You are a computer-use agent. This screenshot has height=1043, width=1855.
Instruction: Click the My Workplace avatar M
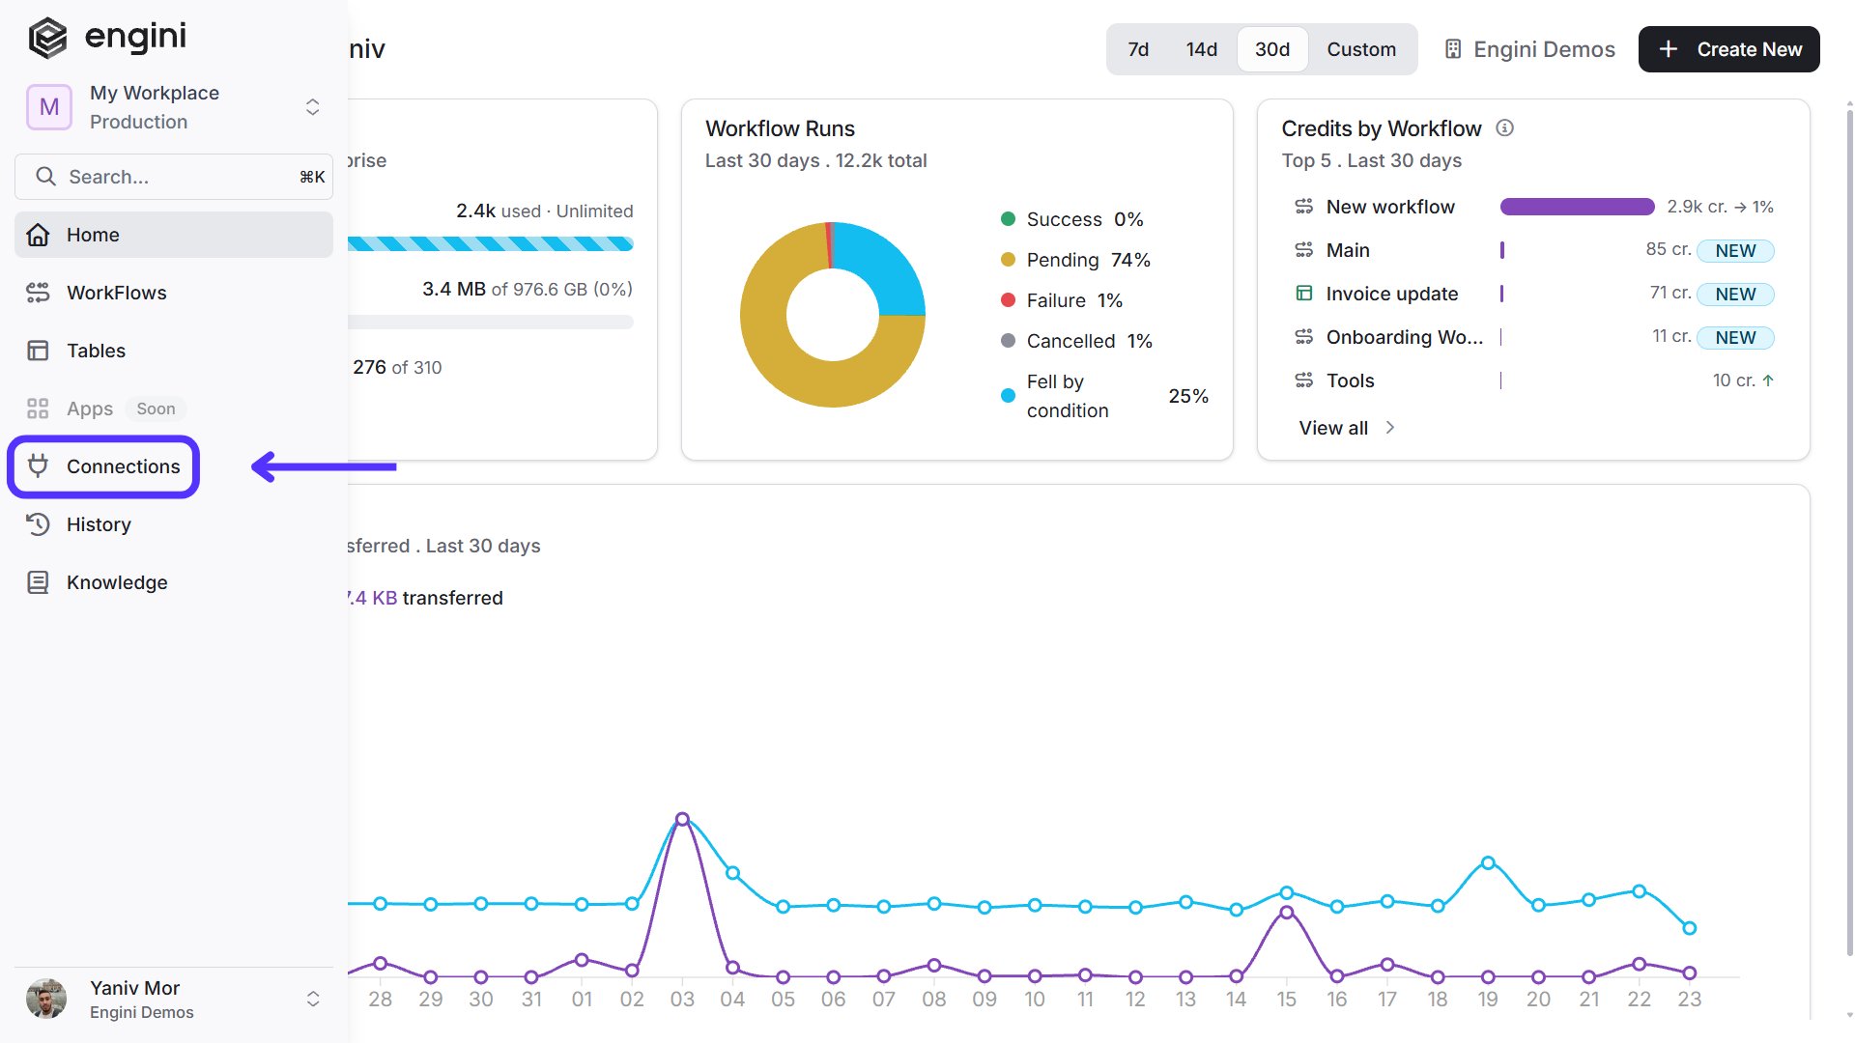[x=49, y=107]
